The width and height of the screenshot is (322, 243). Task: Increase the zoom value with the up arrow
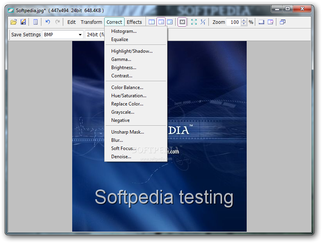click(244, 20)
